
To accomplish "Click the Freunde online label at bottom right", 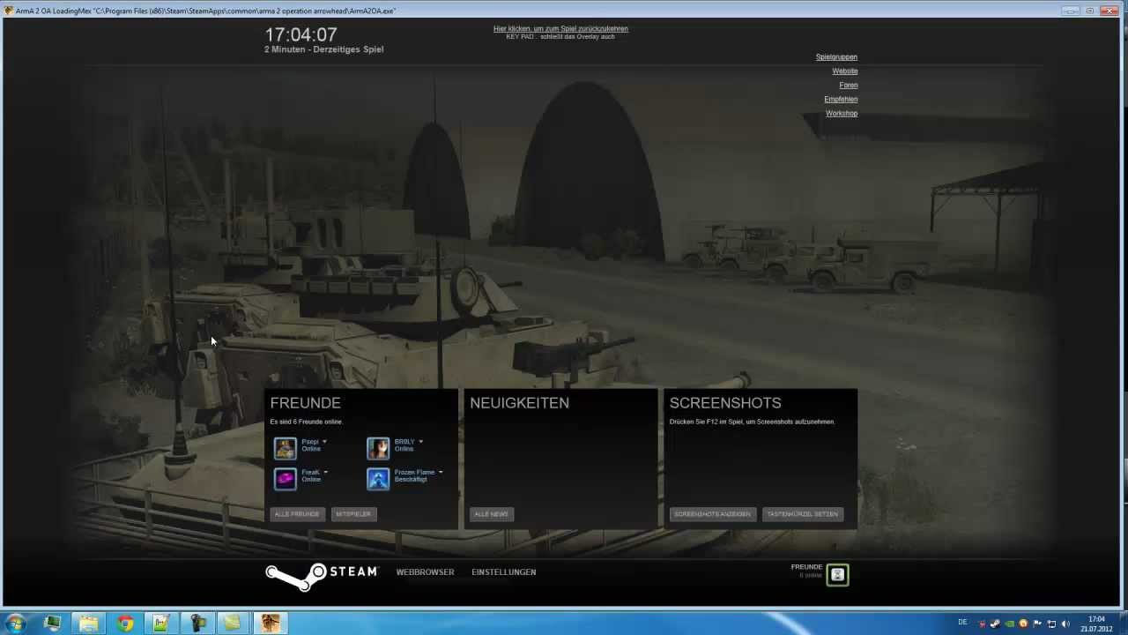I will coord(807,571).
